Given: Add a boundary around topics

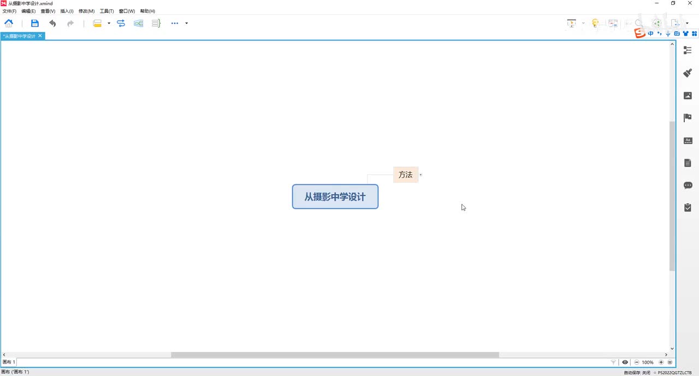Looking at the screenshot, I should (139, 23).
